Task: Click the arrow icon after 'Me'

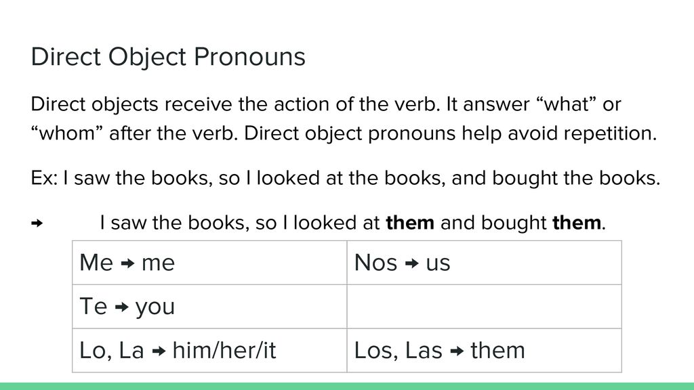Action: click(127, 264)
